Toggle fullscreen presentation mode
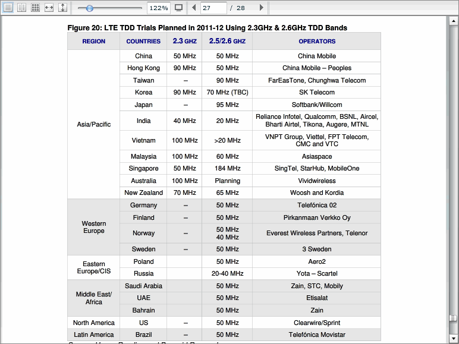The height and width of the screenshot is (344, 459). 178,8
